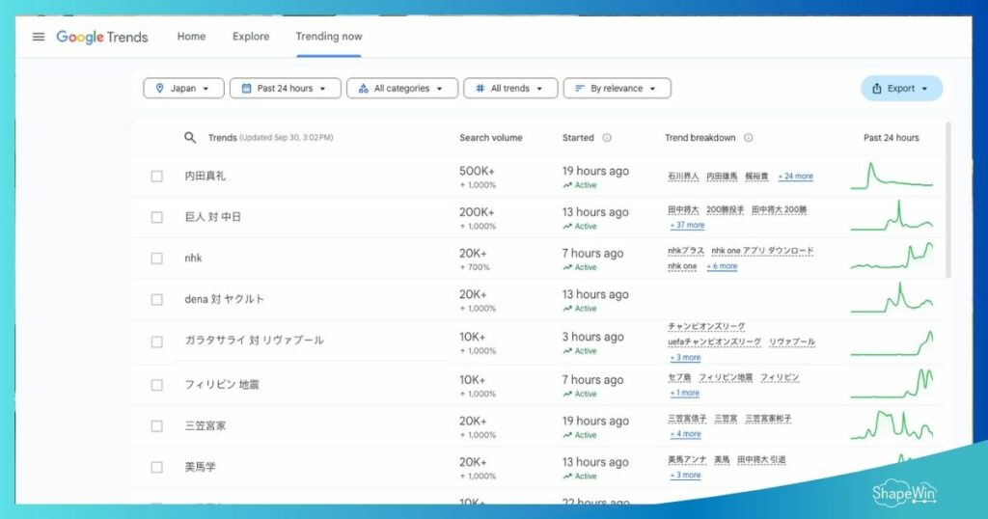Switch to the Explore tab
Image resolution: width=988 pixels, height=519 pixels.
pyautogui.click(x=251, y=37)
